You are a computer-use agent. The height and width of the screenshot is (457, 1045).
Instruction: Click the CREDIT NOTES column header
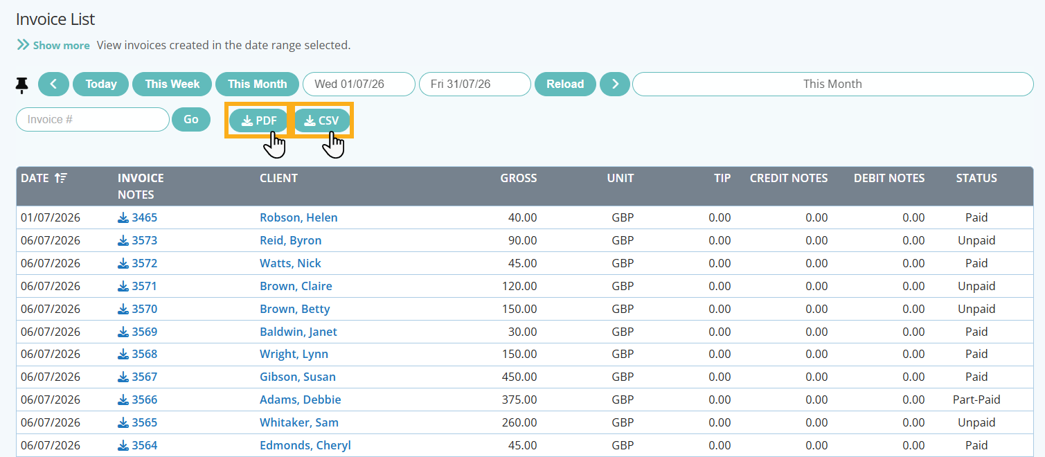tap(789, 178)
